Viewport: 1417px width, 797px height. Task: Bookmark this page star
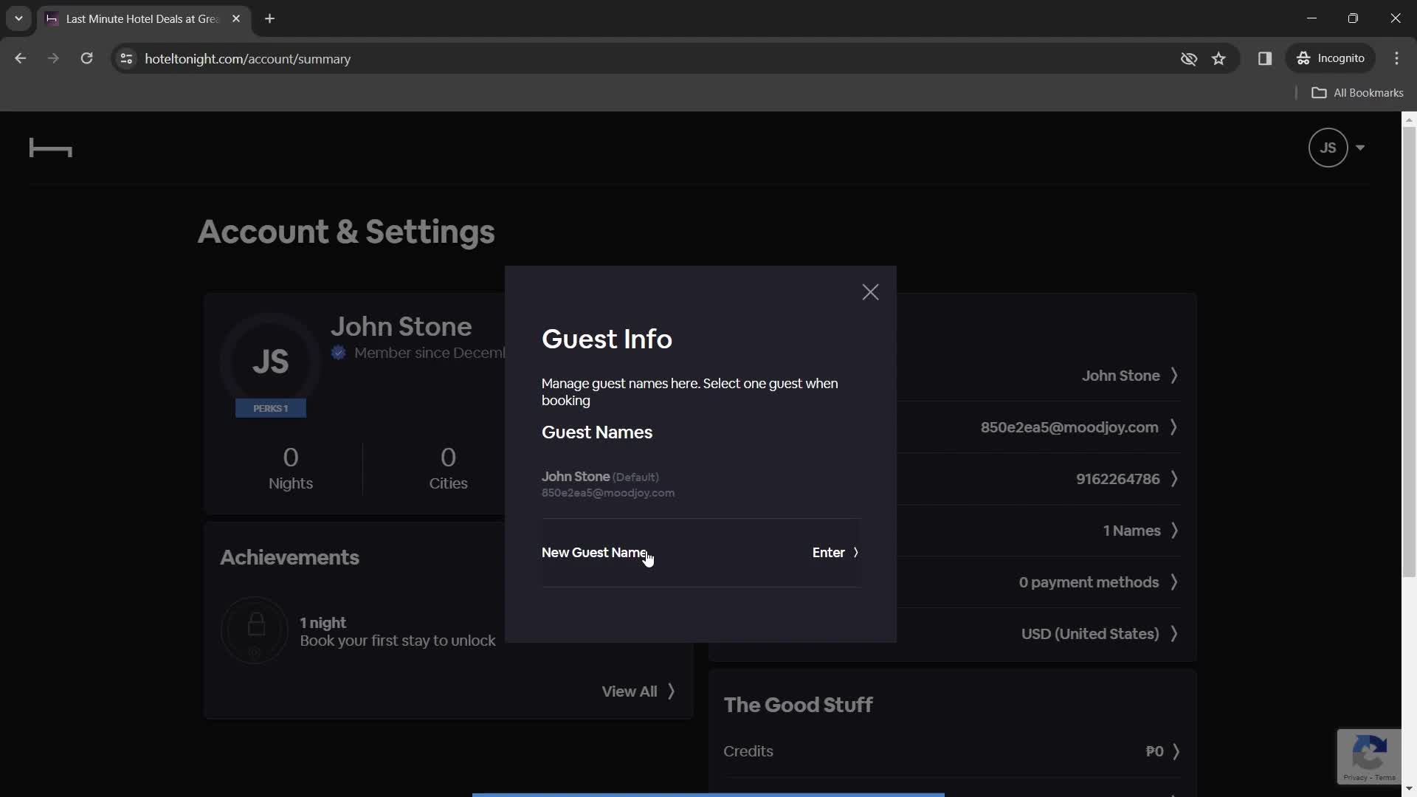pos(1218,58)
